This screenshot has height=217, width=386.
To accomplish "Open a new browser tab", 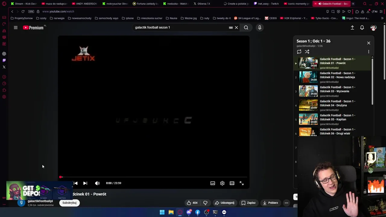I will (353, 4).
